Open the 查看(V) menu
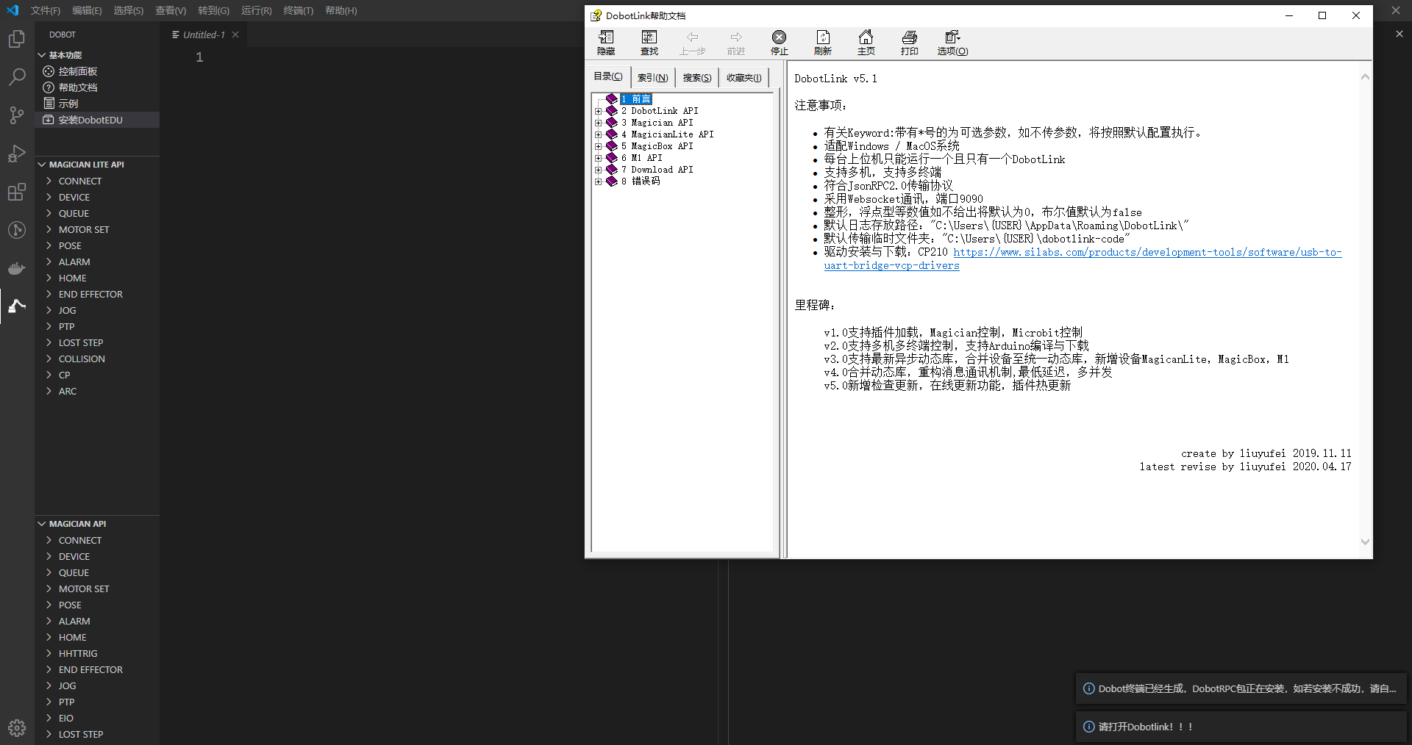1412x745 pixels. pyautogui.click(x=171, y=10)
